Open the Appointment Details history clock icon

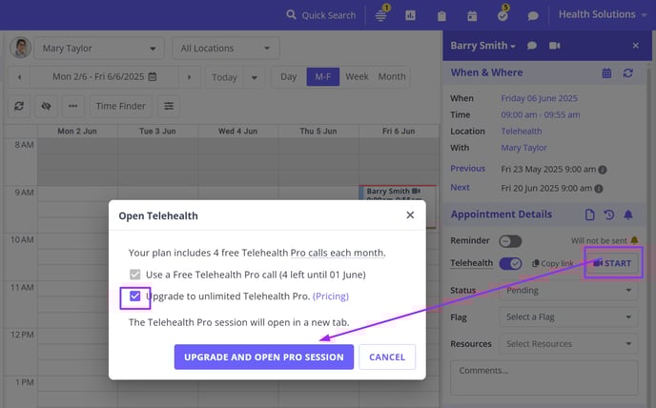point(608,214)
